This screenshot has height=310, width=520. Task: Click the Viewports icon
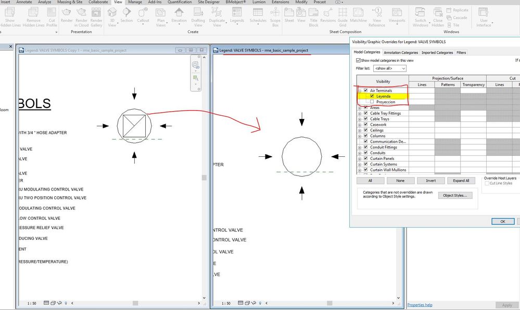click(x=397, y=12)
